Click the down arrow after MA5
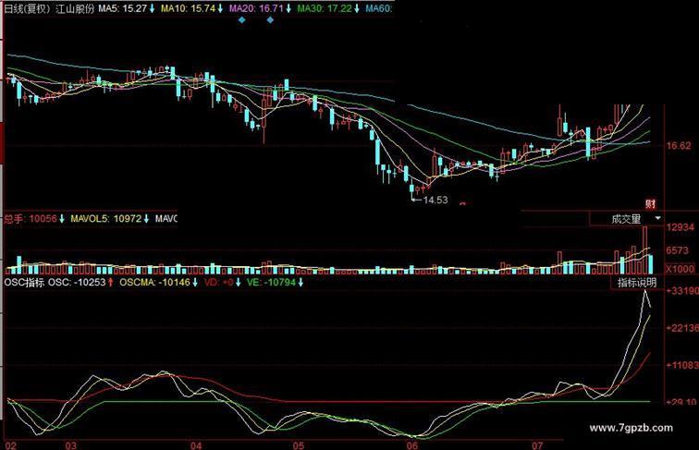This screenshot has height=450, width=699. (x=152, y=8)
